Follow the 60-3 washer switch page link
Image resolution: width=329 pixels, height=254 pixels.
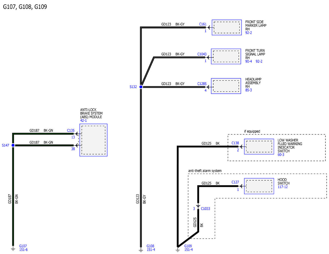coord(281,154)
